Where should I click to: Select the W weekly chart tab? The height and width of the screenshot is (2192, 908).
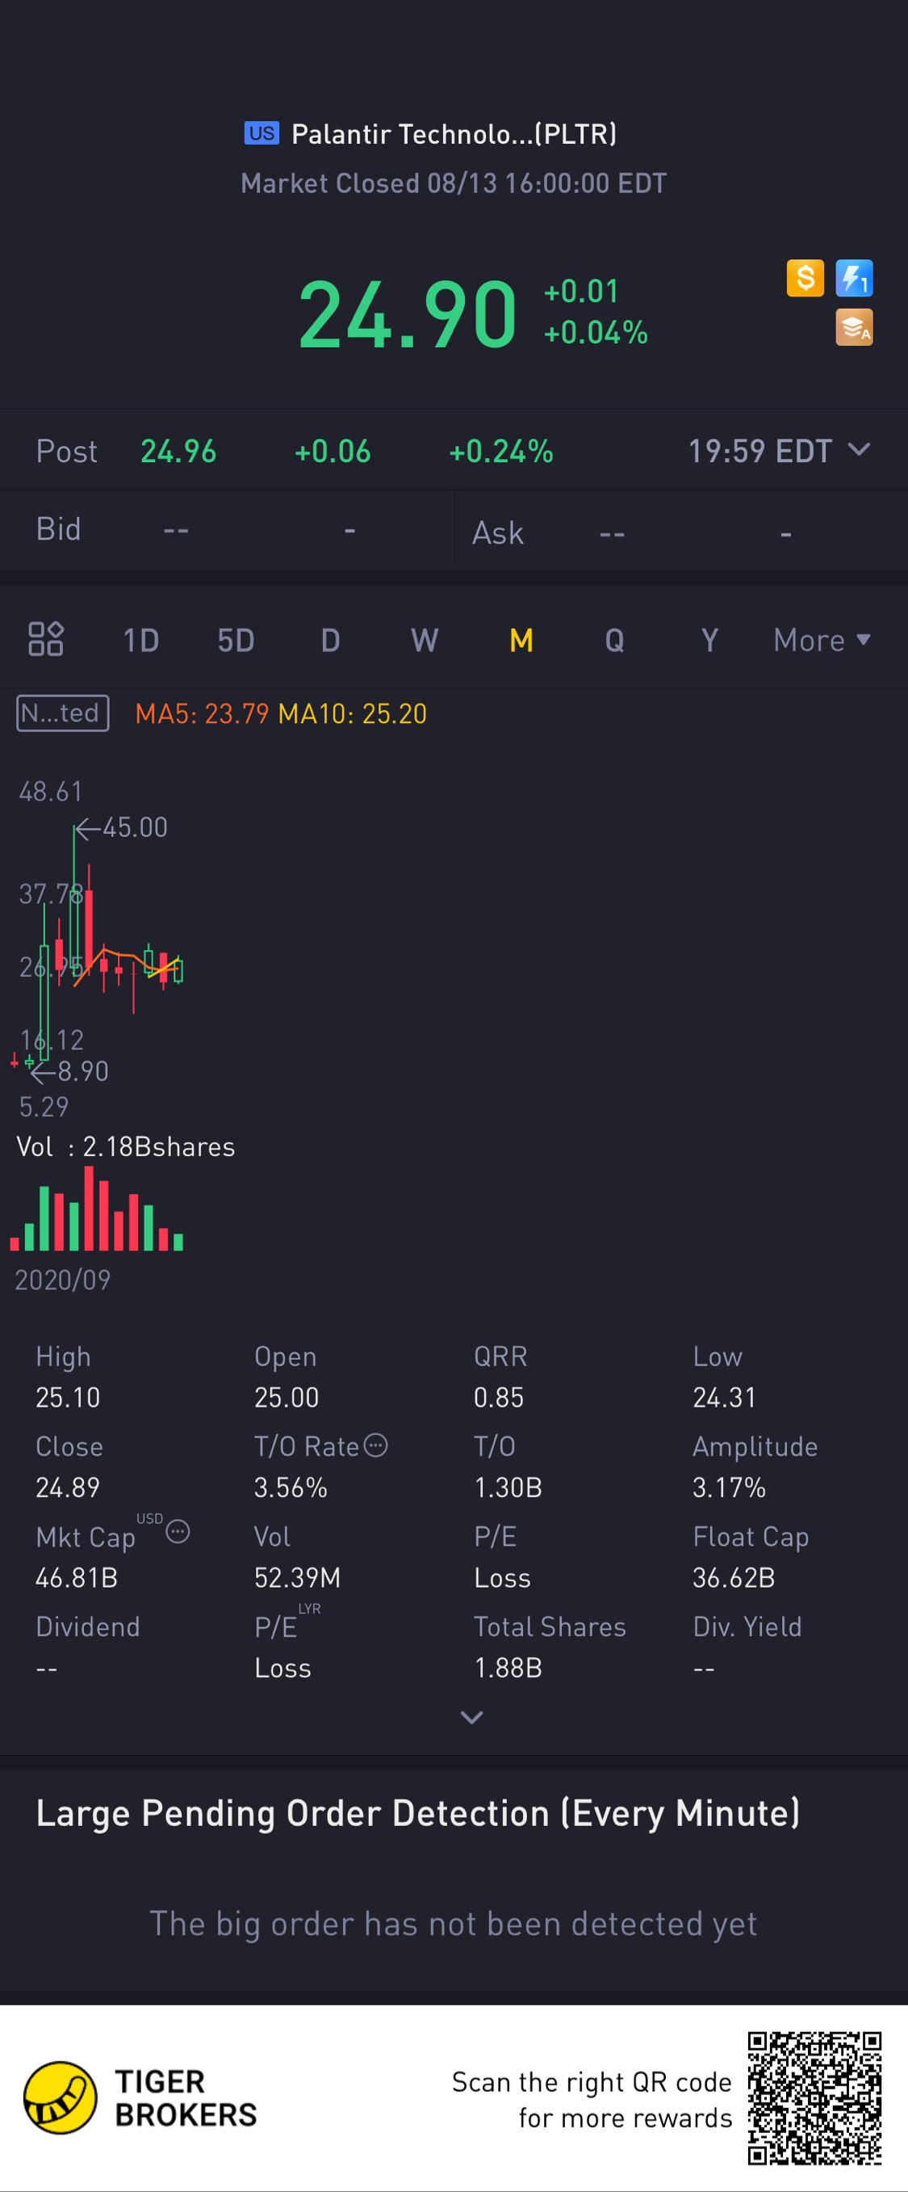pyautogui.click(x=425, y=640)
